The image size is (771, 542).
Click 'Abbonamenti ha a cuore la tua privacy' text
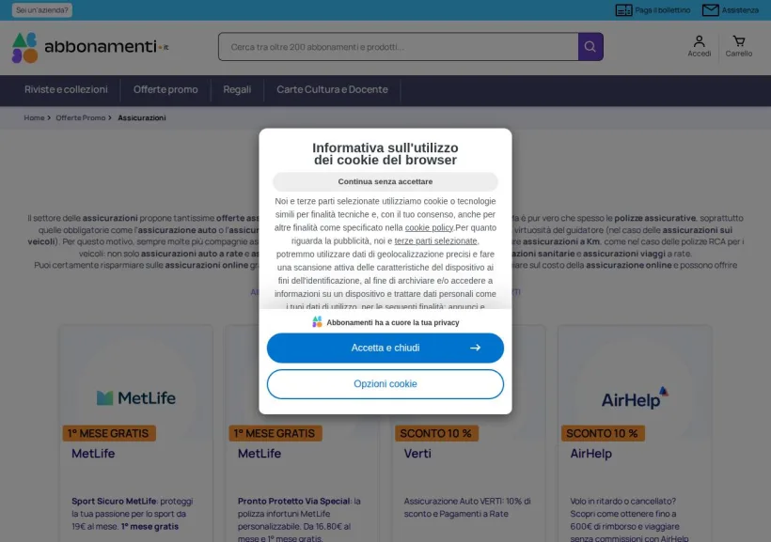[393, 323]
